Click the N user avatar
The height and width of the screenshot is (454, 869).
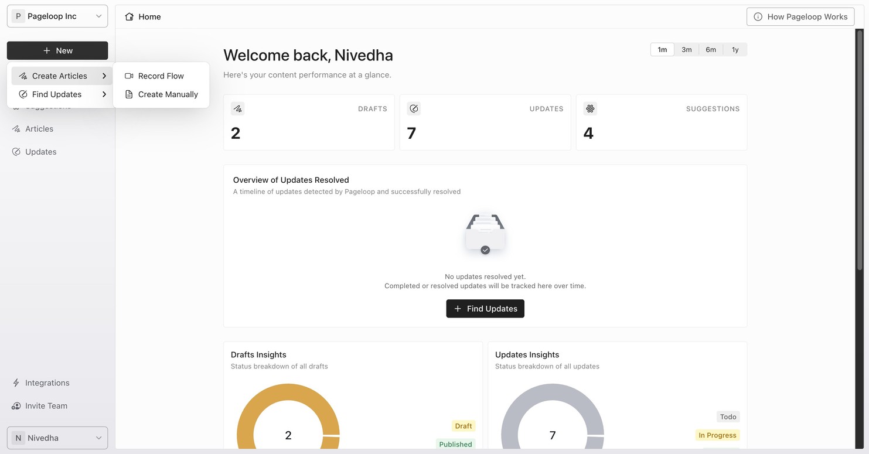[18, 438]
